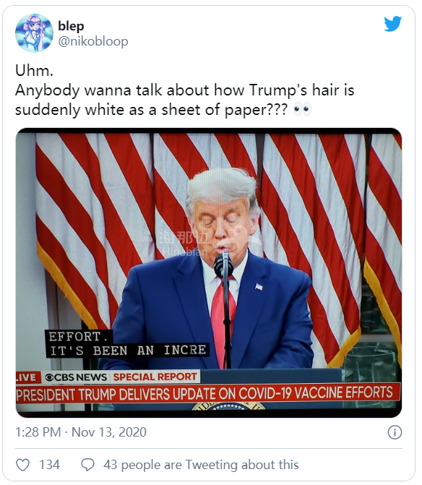
Task: Click the microphone in the photo
Action: [223, 265]
